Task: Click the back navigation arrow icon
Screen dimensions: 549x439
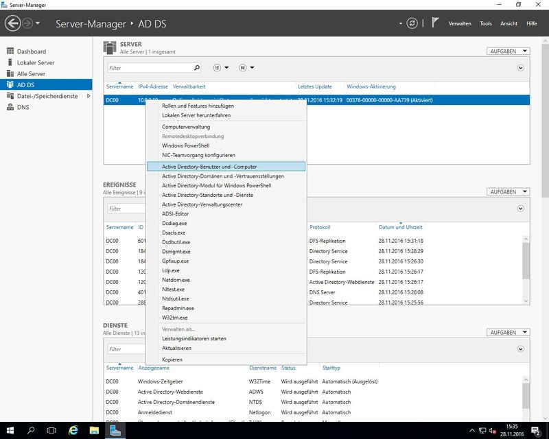Action: (12, 23)
